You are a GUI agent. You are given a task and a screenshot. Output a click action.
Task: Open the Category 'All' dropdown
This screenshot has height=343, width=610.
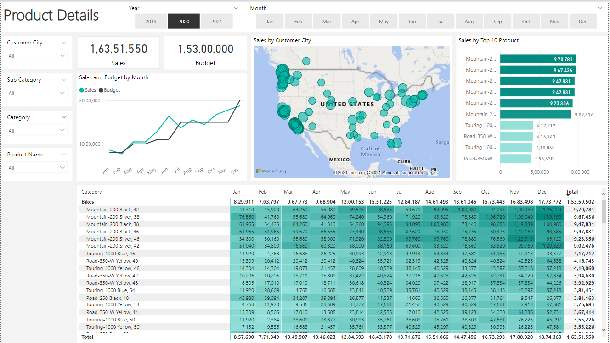(x=37, y=130)
